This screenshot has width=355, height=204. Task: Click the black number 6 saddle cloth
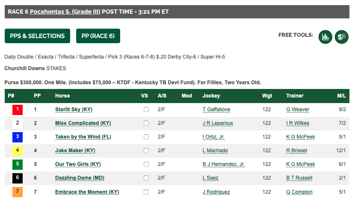click(18, 178)
